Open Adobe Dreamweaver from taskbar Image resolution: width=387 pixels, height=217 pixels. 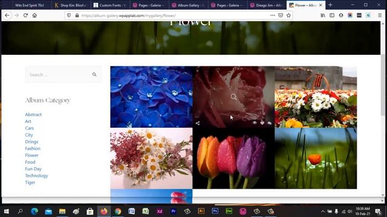229,211
